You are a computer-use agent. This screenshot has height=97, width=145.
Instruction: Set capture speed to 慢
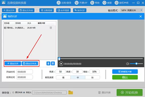(x=63, y=77)
